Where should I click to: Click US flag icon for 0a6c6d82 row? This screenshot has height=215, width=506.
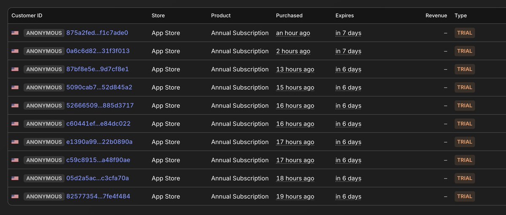pyautogui.click(x=15, y=51)
